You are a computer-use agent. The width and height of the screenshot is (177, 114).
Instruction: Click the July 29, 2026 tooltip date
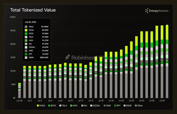pos(30,22)
